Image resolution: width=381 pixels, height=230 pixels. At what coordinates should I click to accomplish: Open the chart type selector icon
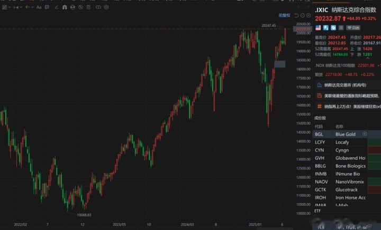pos(4,7)
